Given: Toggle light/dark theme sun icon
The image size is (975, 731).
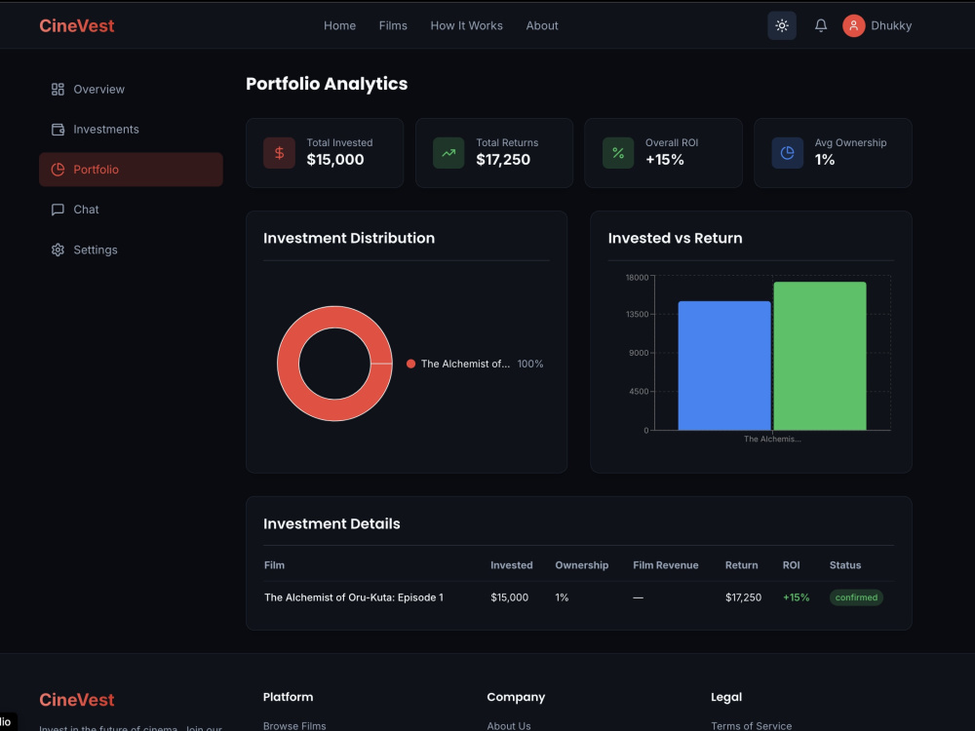Looking at the screenshot, I should coord(782,25).
